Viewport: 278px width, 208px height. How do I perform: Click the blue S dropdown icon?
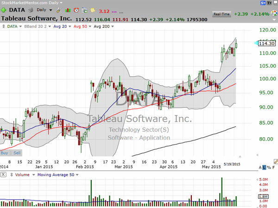(x=263, y=3)
